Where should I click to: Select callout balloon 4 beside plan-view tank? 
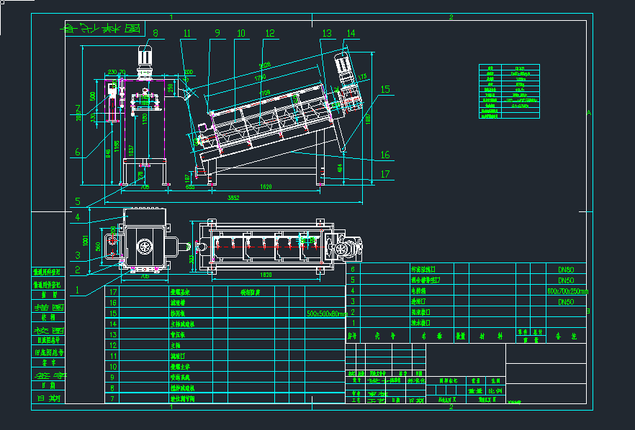pyautogui.click(x=78, y=217)
